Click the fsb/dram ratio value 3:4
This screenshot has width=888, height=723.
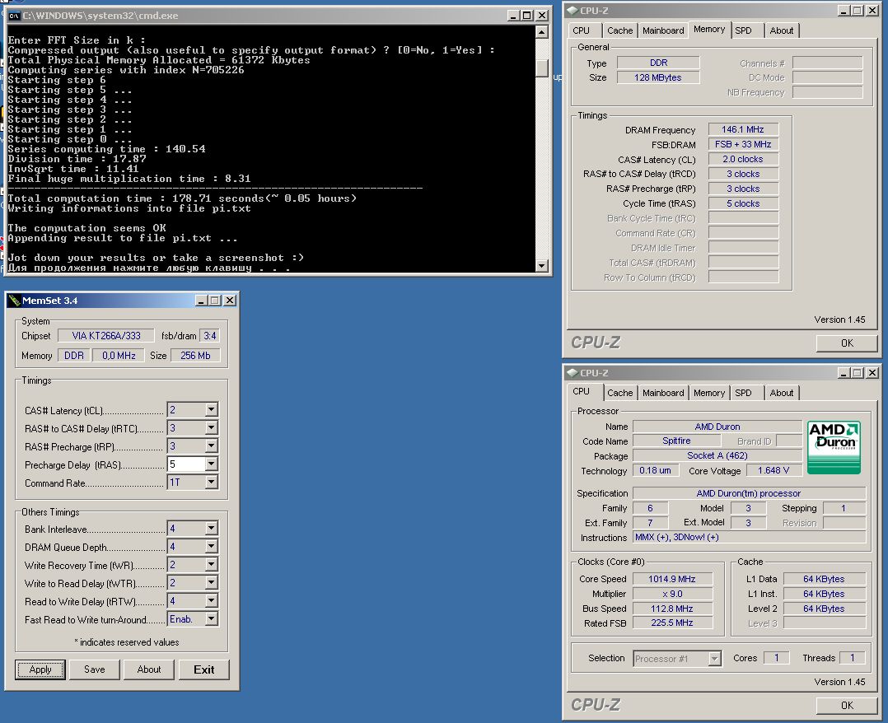(209, 336)
